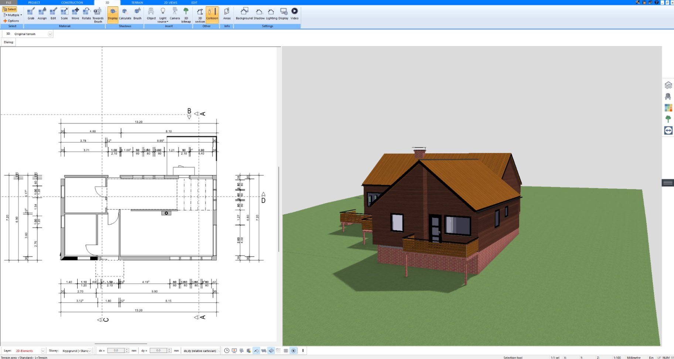Toggle Collision mode off
This screenshot has height=359, width=674.
(x=212, y=15)
